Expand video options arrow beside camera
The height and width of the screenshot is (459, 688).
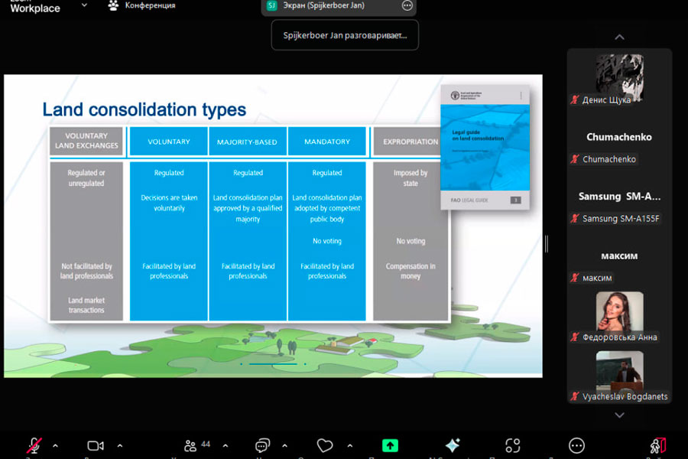point(120,445)
